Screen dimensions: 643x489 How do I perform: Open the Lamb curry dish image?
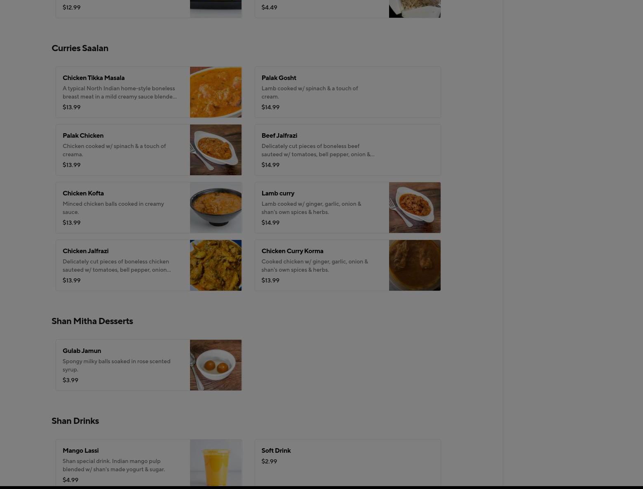pyautogui.click(x=415, y=207)
